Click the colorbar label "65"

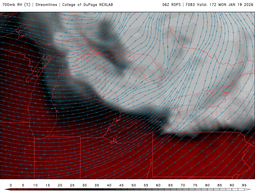point(171,185)
